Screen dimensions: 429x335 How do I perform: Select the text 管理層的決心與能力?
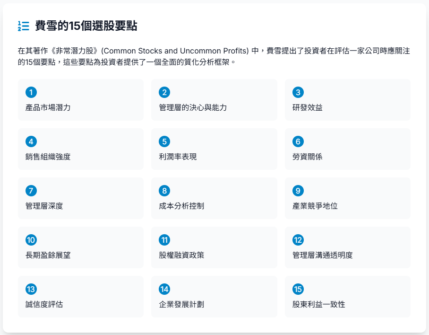(x=193, y=107)
